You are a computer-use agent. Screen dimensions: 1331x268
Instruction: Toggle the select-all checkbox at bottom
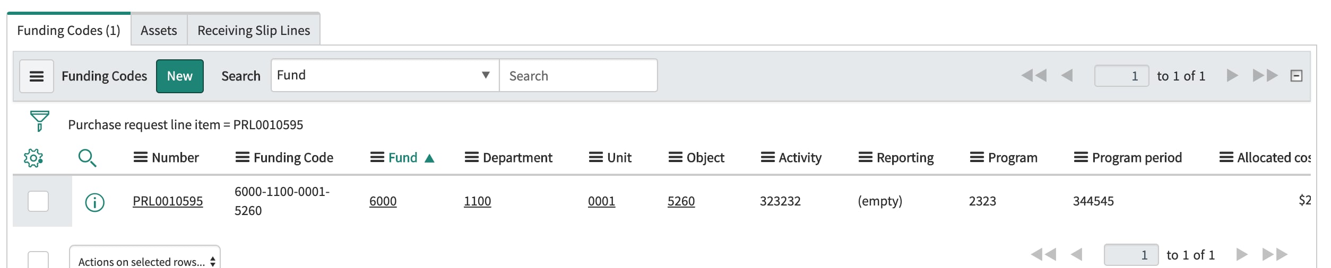pyautogui.click(x=38, y=260)
